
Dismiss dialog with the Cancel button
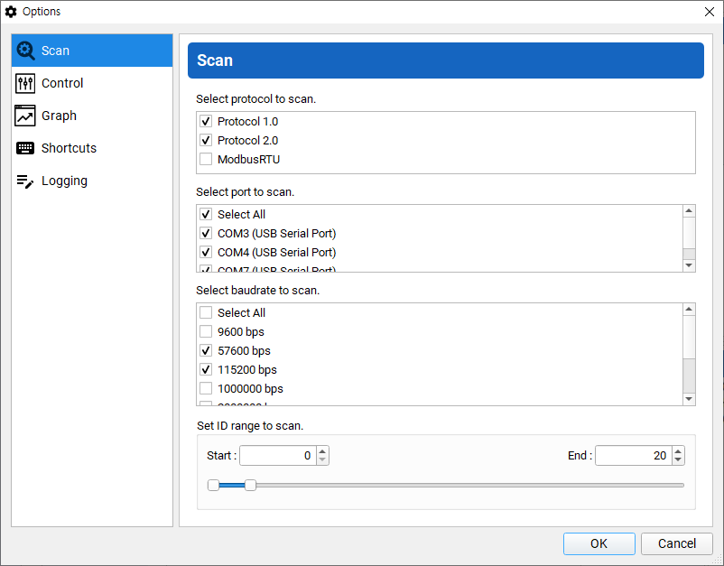676,543
